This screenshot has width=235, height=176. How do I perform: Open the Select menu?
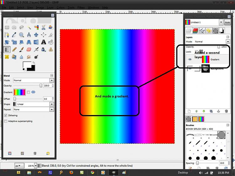20,8
